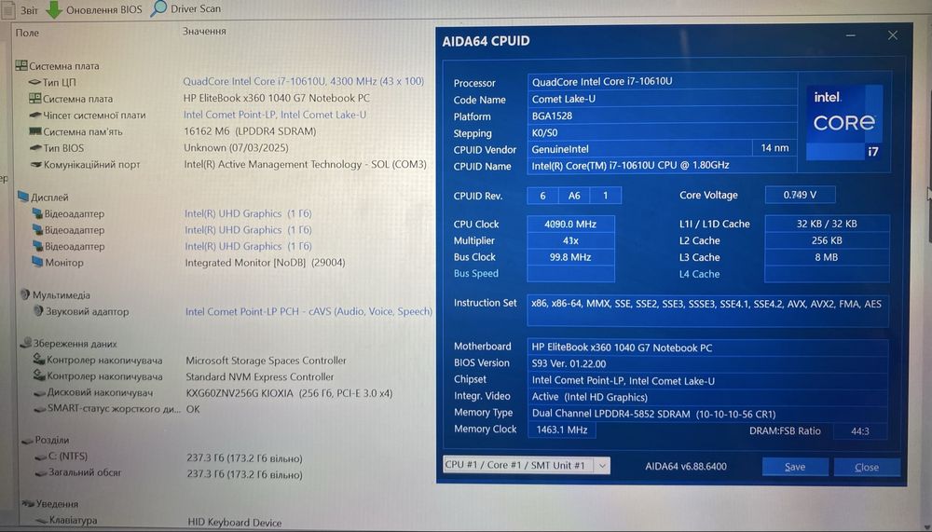Click the Bus Clock 99.8 MHz value
The height and width of the screenshot is (532, 932).
tap(570, 257)
